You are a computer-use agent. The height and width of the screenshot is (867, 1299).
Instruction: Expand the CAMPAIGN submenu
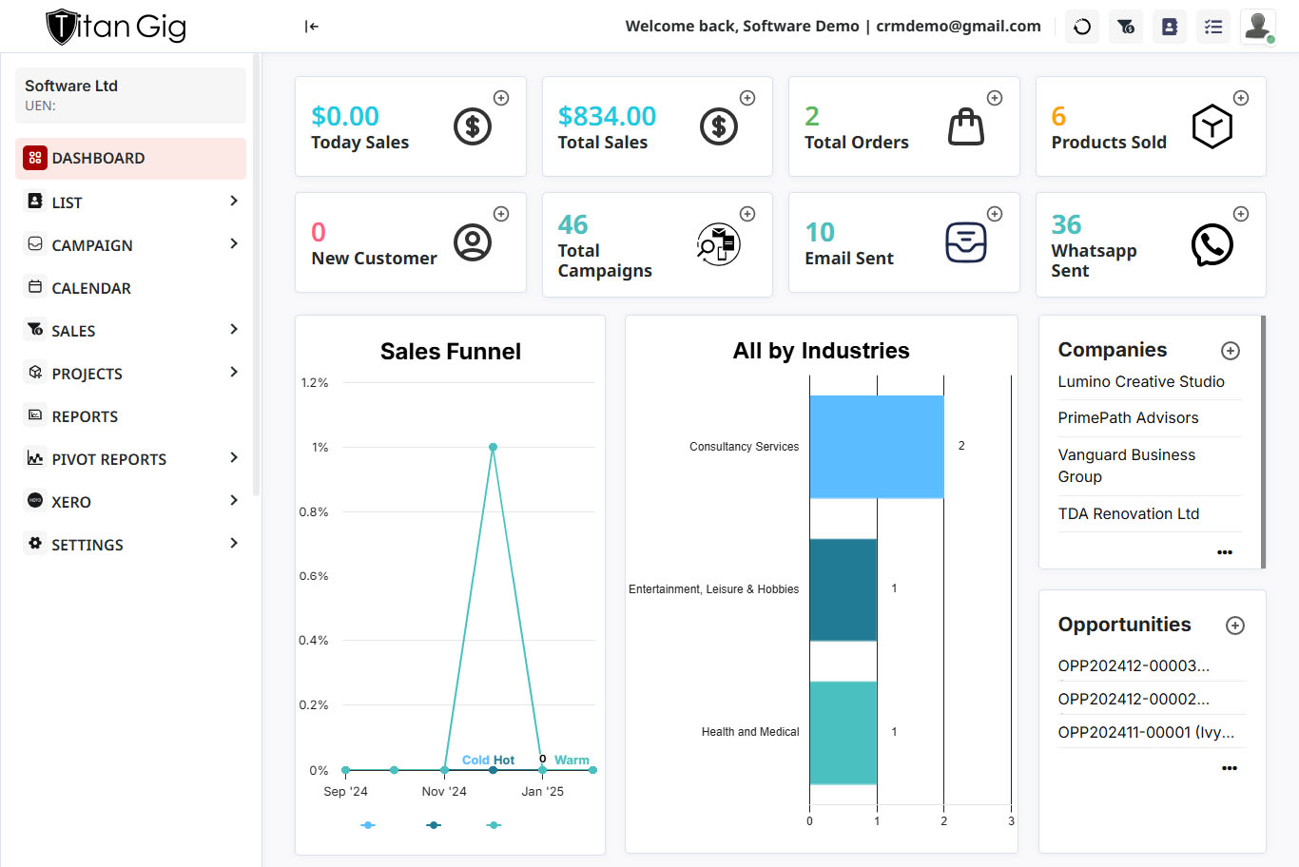click(234, 244)
